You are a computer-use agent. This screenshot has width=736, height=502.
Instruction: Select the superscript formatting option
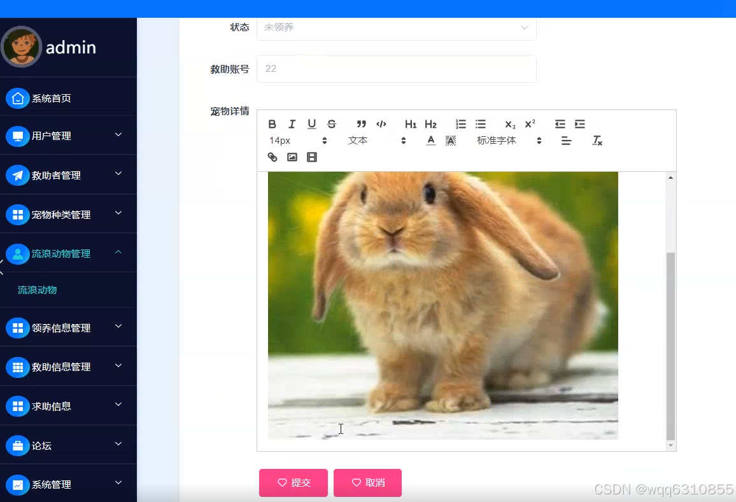pos(530,124)
